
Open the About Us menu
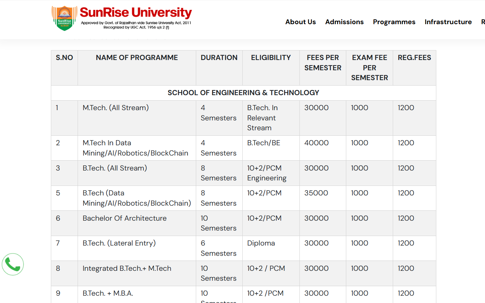[300, 22]
